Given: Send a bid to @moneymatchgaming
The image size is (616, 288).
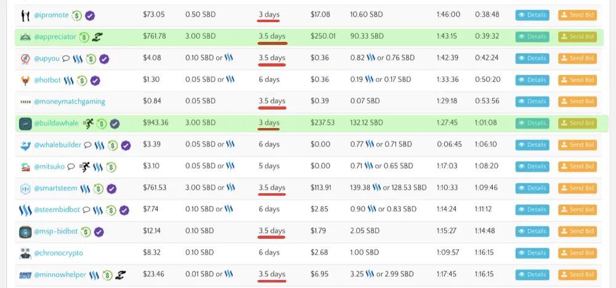Looking at the screenshot, I should pos(578,102).
